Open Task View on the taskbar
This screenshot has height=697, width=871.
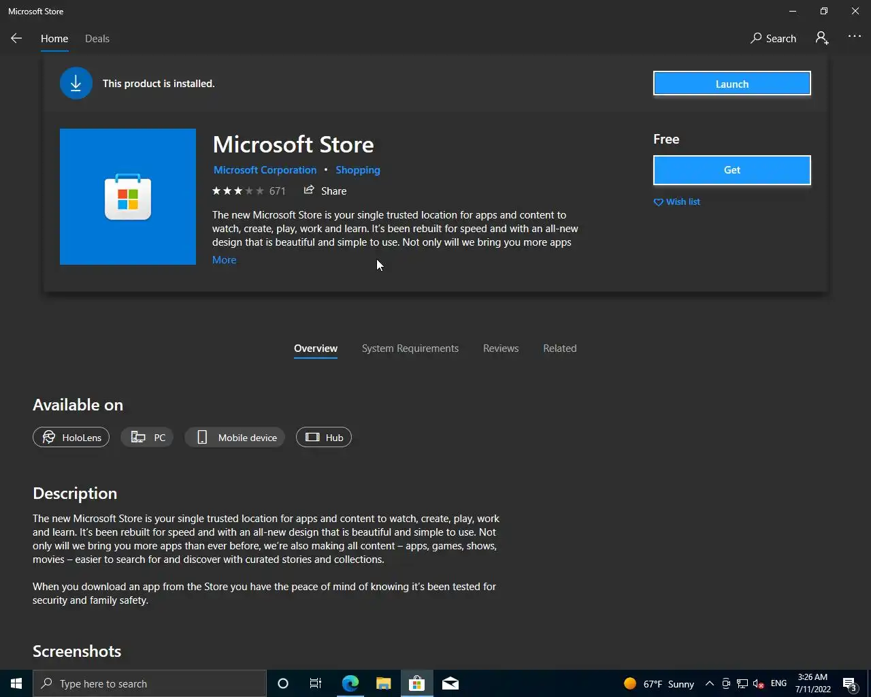(x=316, y=683)
